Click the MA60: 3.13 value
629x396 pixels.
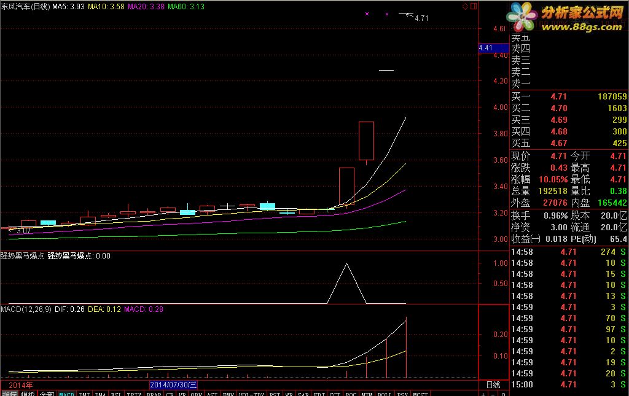(186, 6)
